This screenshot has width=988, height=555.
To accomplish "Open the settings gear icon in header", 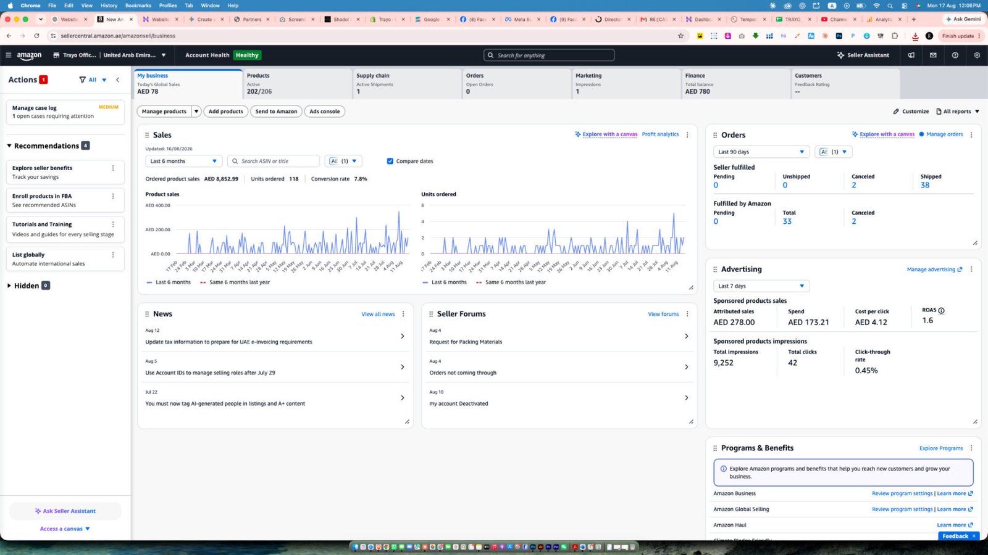I will [977, 55].
